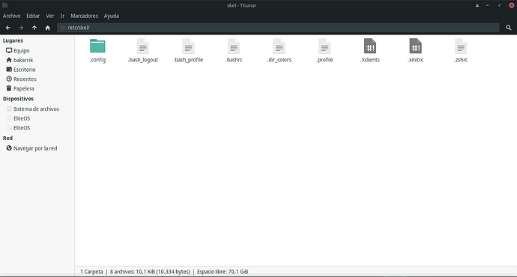Go up to the parent folder
This screenshot has height=277, width=517.
click(34, 28)
